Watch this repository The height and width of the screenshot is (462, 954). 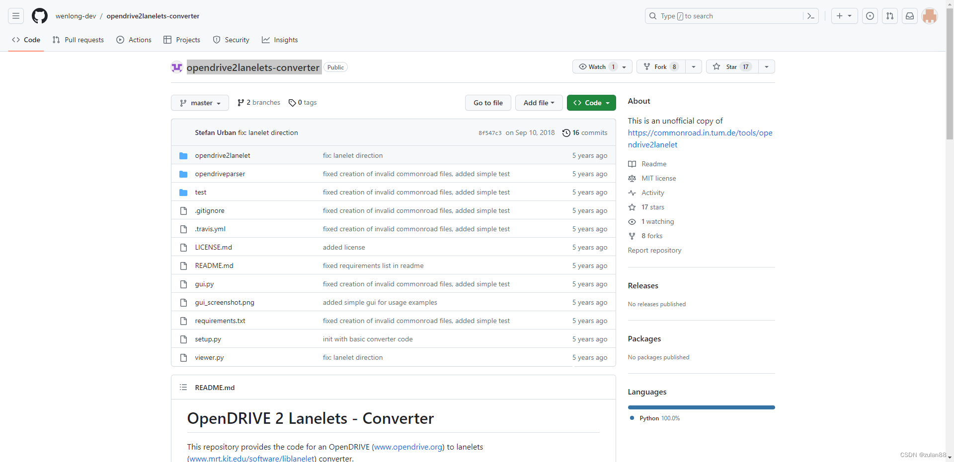pos(596,66)
